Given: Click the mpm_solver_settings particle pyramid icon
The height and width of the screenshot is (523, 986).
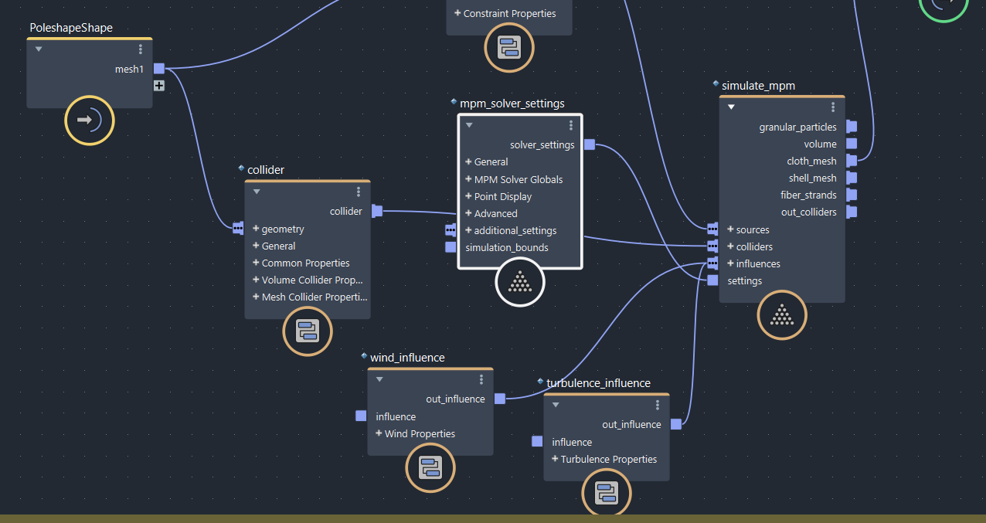Looking at the screenshot, I should [520, 282].
